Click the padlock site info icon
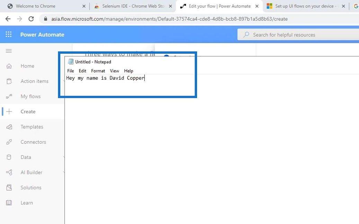 click(x=46, y=19)
